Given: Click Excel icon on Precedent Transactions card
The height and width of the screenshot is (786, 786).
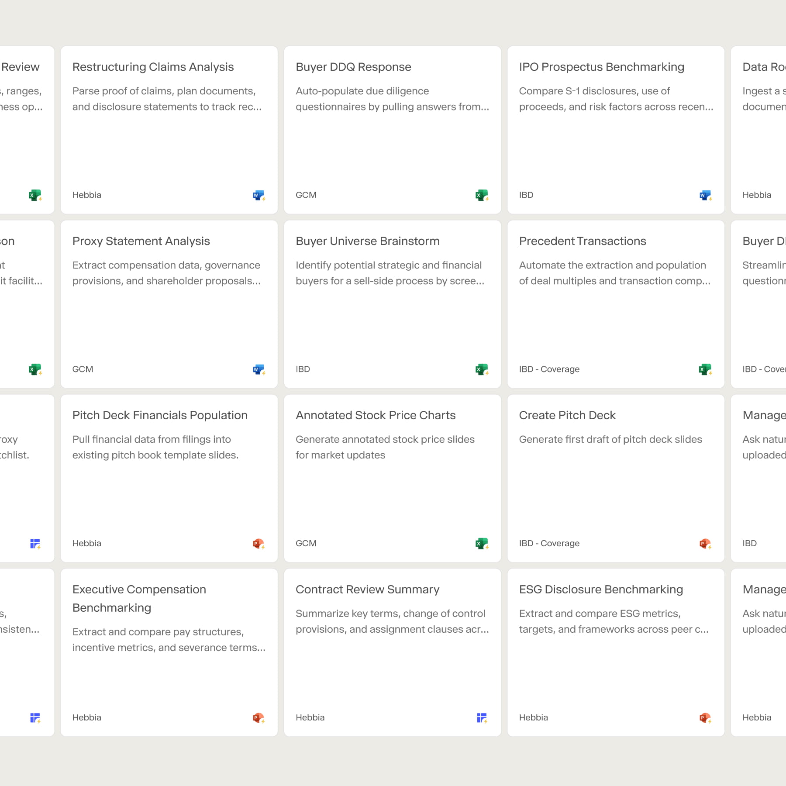Looking at the screenshot, I should [x=706, y=369].
